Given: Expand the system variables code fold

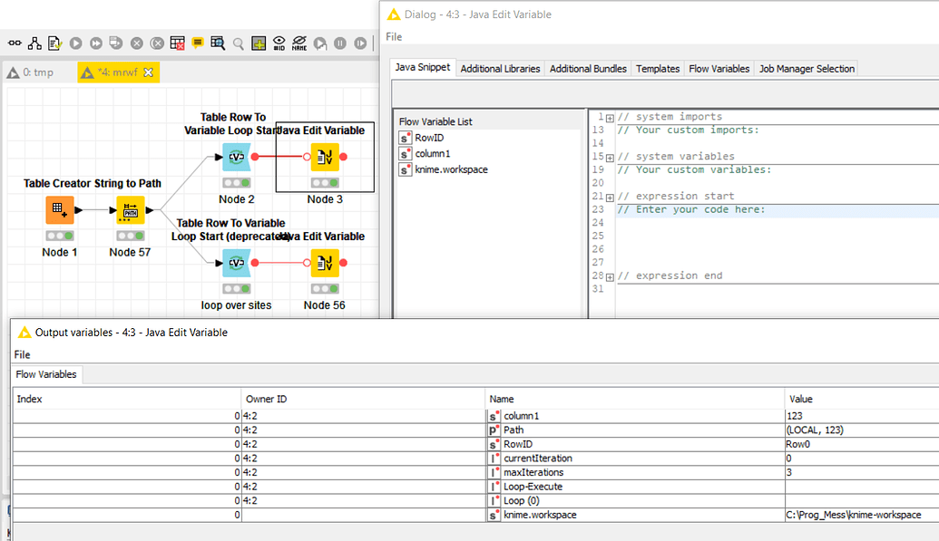Looking at the screenshot, I should click(611, 156).
